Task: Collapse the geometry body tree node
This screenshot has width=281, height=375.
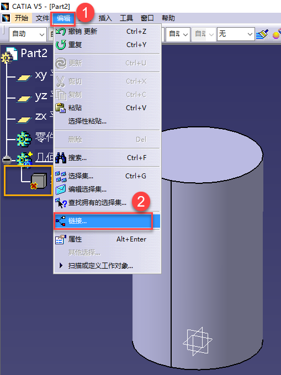Action: (7, 160)
